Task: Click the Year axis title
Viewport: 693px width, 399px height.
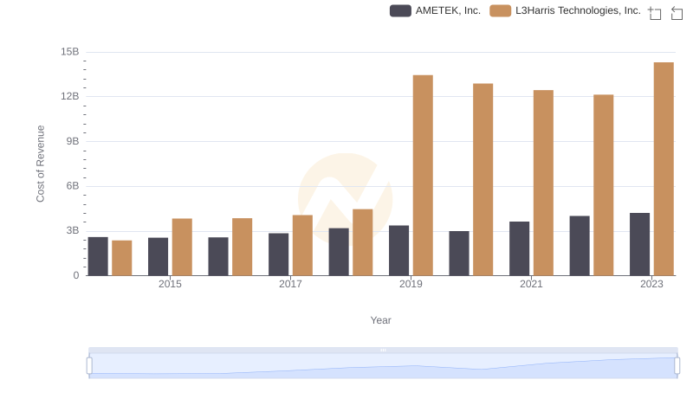Action: pyautogui.click(x=380, y=320)
